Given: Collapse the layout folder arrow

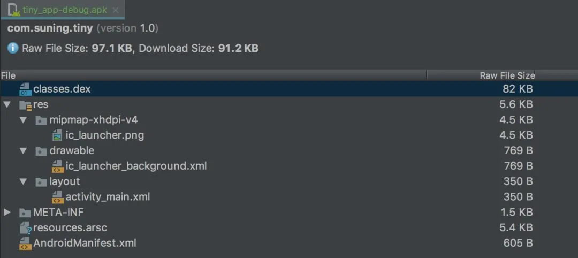Looking at the screenshot, I should coord(23,182).
